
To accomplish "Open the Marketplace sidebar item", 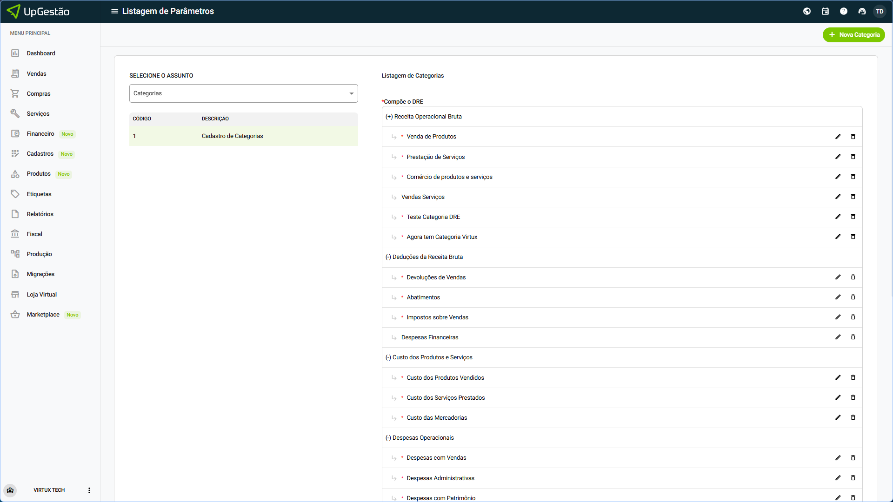I will (x=43, y=315).
